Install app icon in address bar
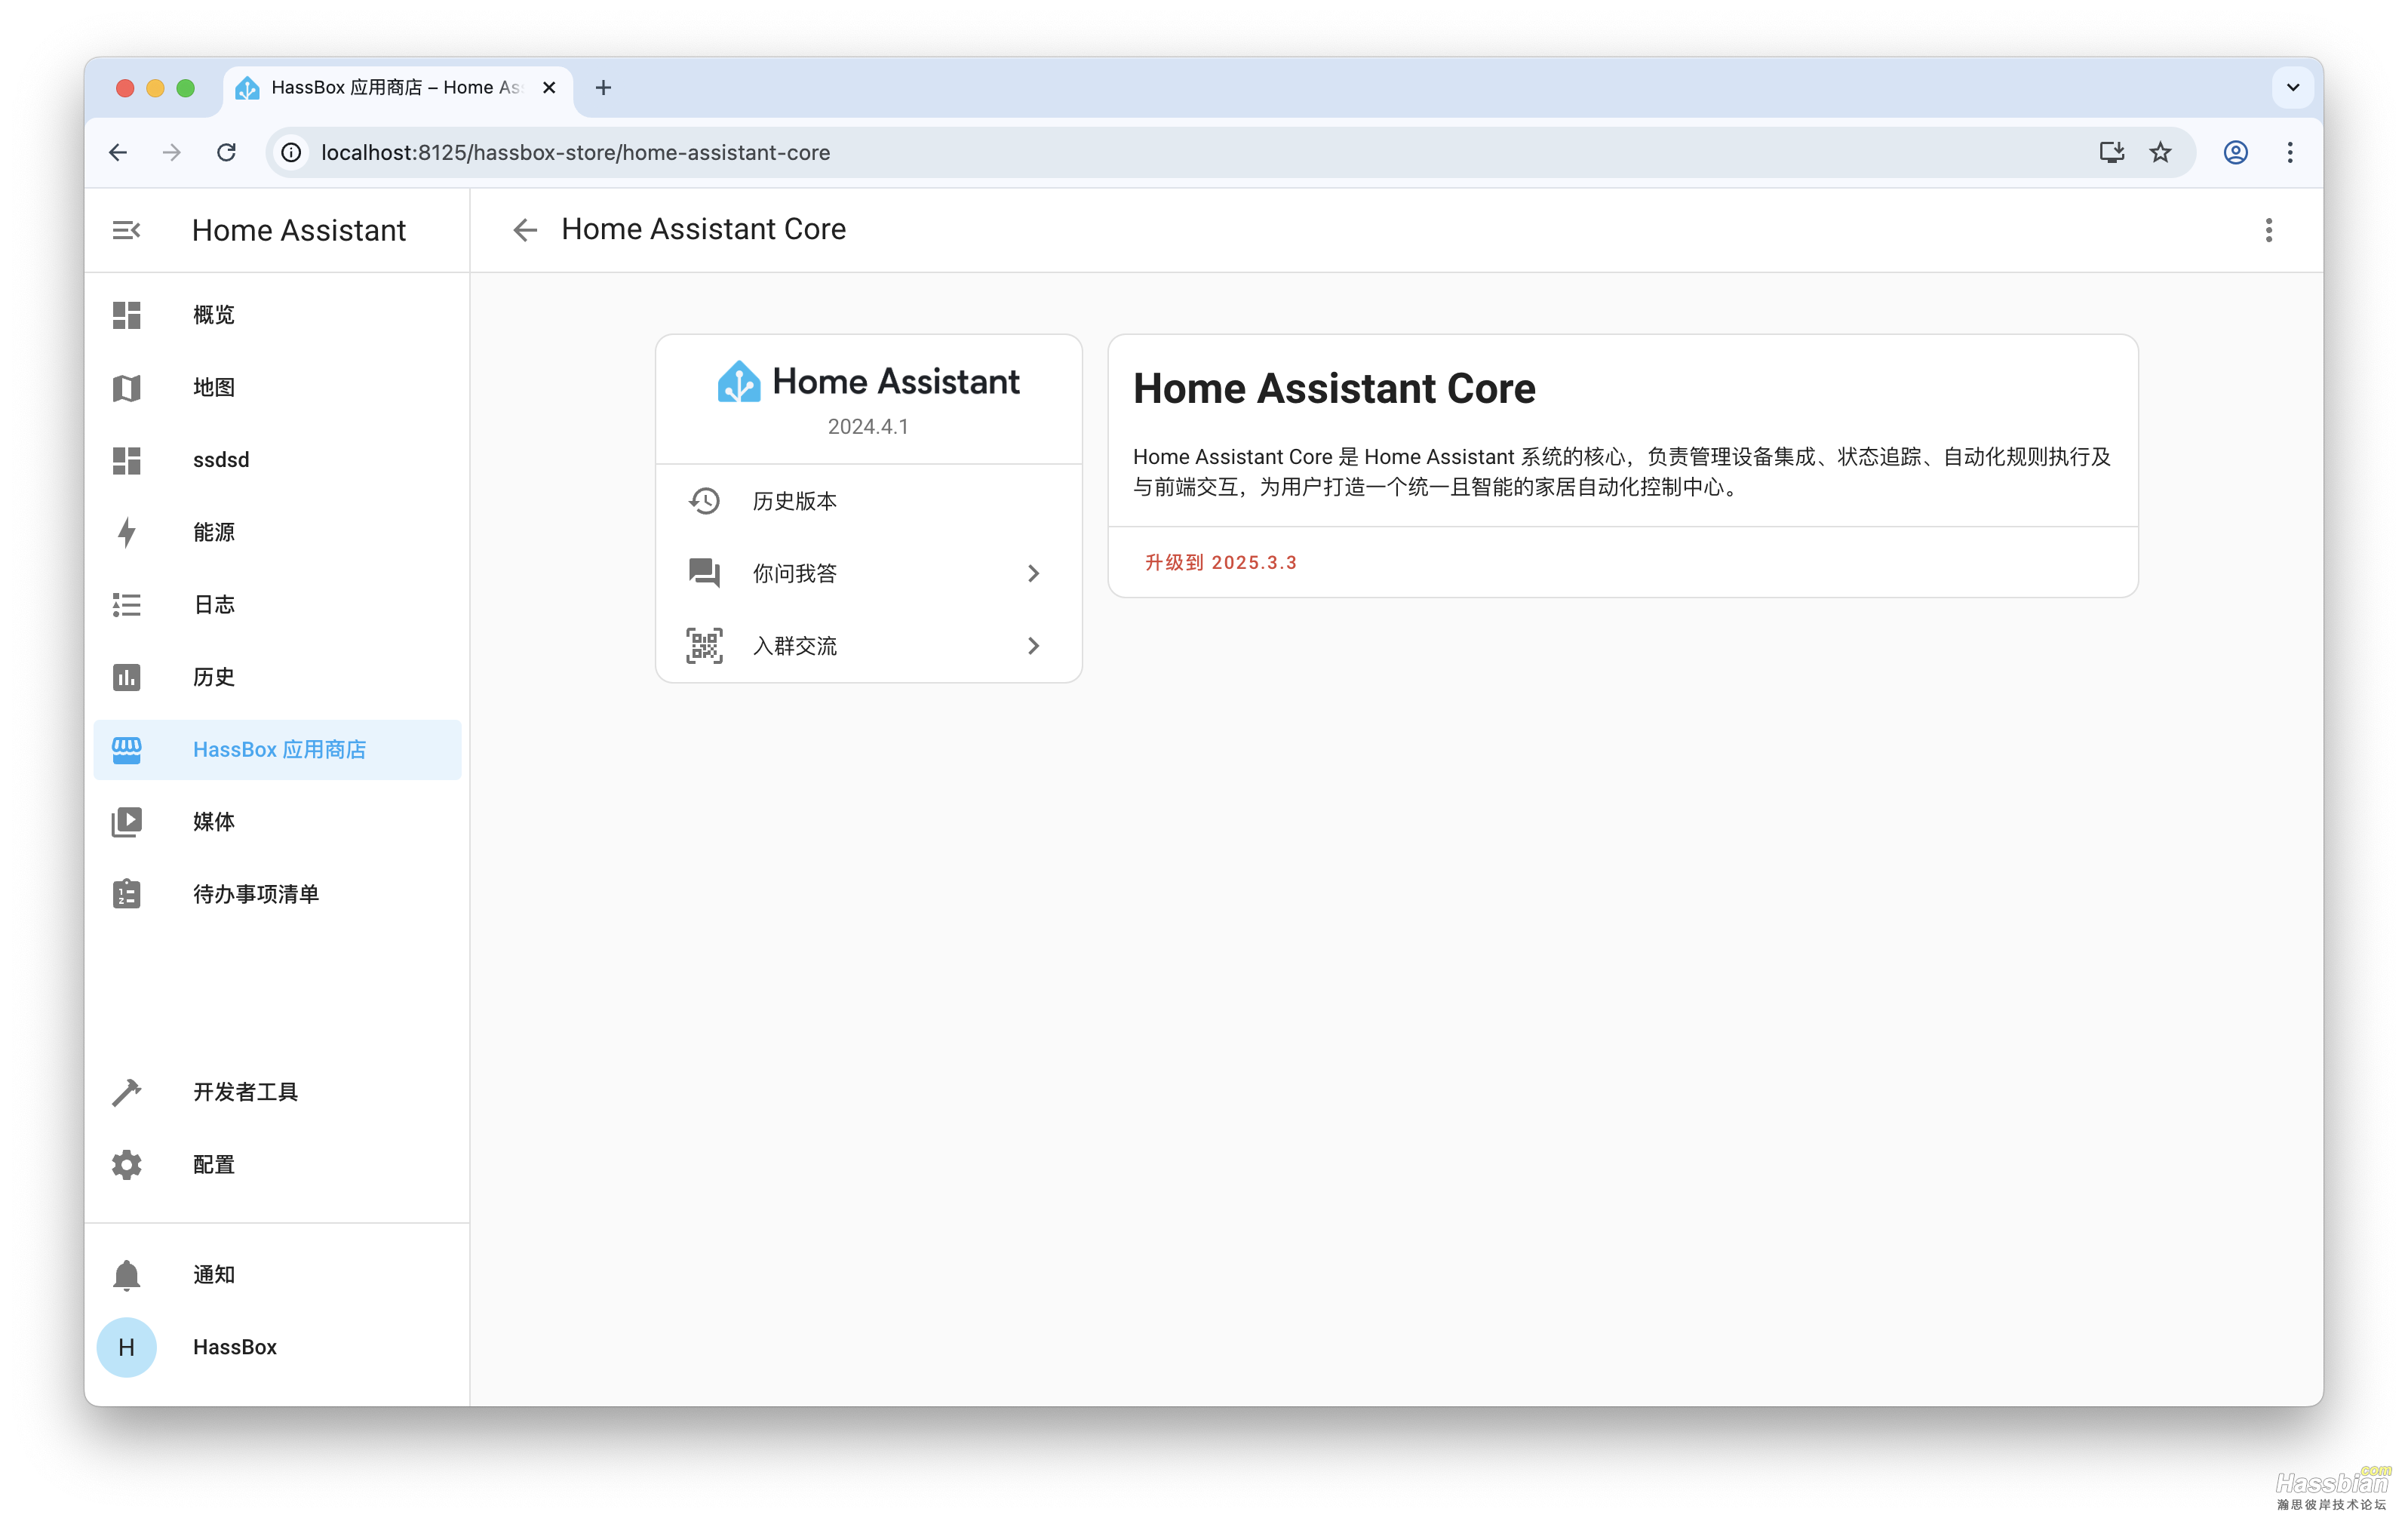The width and height of the screenshot is (2408, 1518). point(2111,152)
